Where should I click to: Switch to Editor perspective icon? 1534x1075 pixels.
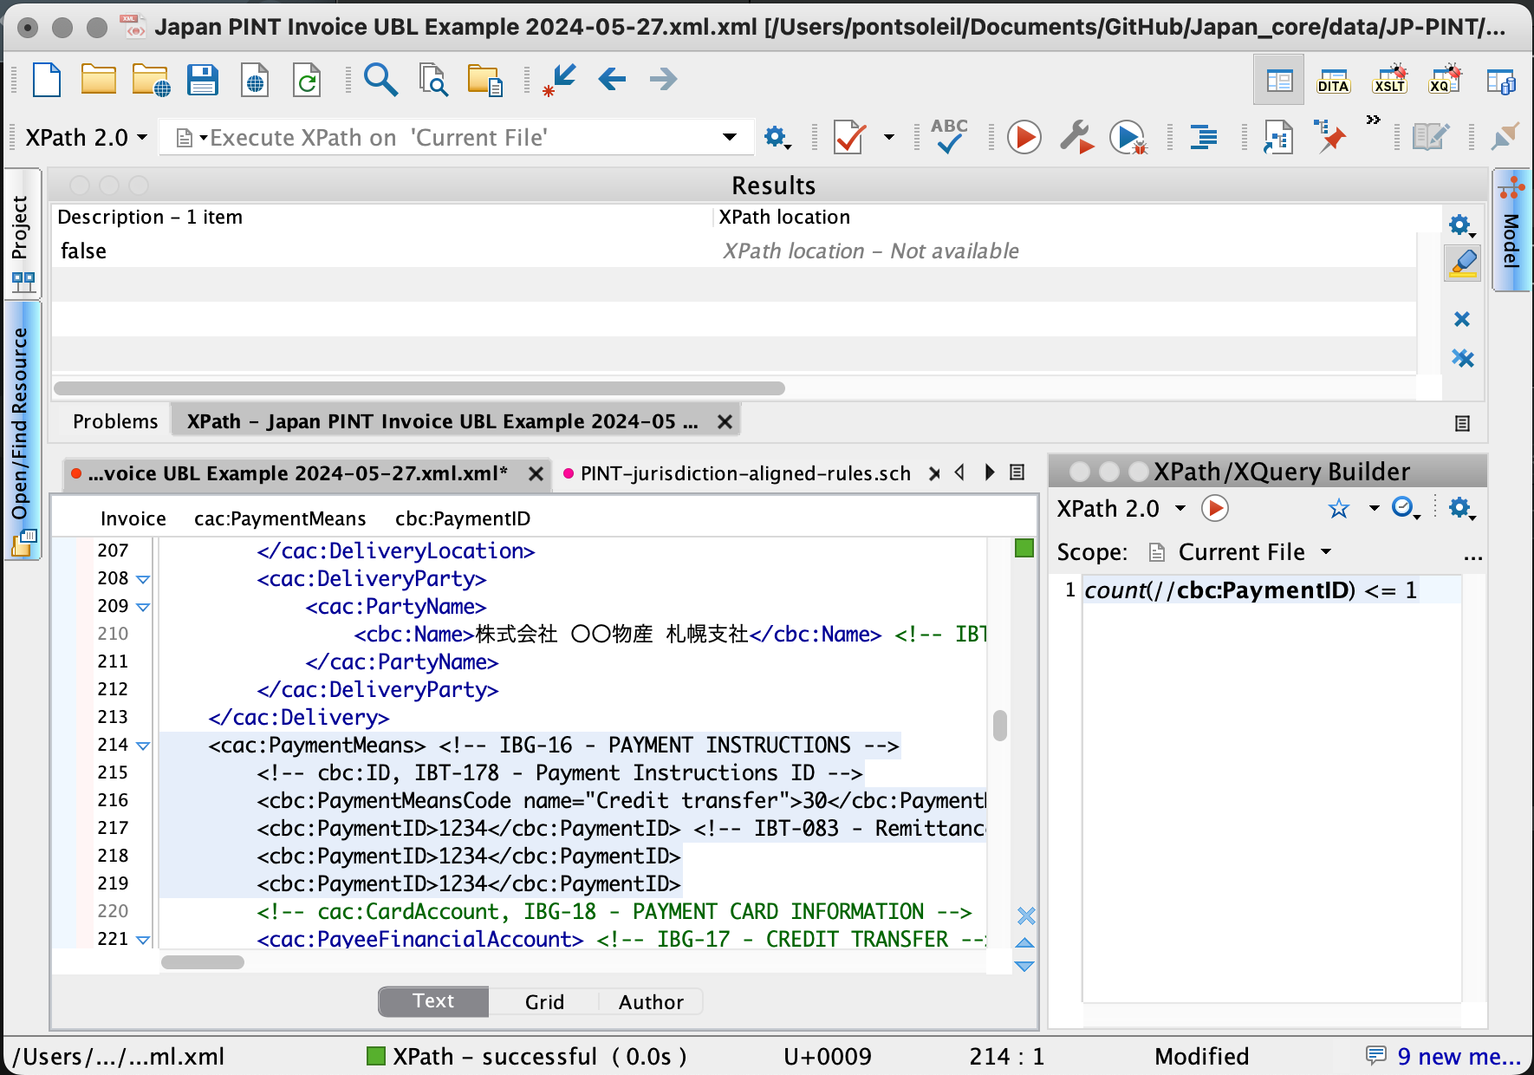click(x=1279, y=81)
